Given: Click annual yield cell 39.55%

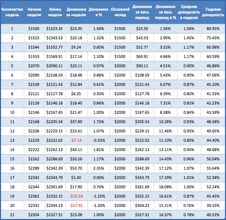Looking at the screenshot, I should click(x=213, y=206).
